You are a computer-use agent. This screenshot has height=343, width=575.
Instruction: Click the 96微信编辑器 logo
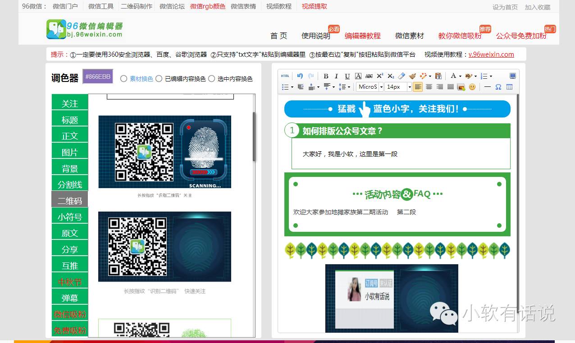pyautogui.click(x=85, y=29)
